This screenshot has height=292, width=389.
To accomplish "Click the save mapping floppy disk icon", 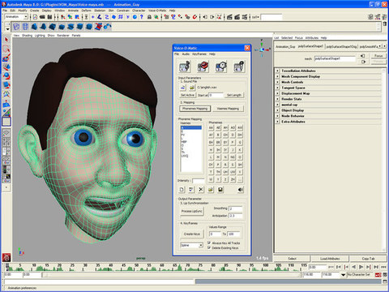I will point(220,190).
